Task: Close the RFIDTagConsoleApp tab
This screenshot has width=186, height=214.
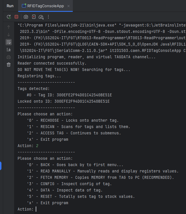Action: click(68, 6)
